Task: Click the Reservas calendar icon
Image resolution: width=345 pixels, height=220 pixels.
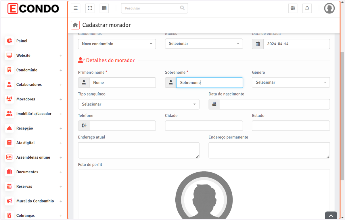Action: tap(9, 186)
